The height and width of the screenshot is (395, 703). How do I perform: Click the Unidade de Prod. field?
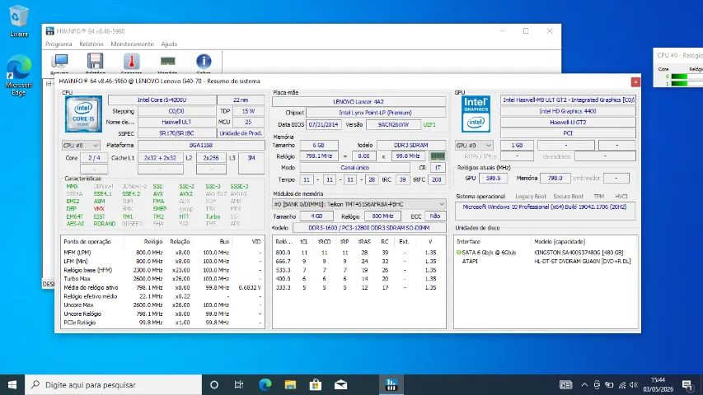tap(241, 133)
